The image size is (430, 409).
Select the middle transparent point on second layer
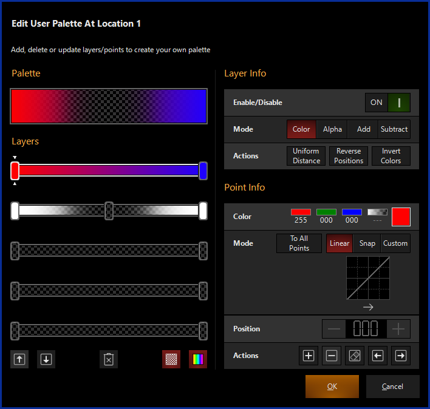pyautogui.click(x=109, y=211)
